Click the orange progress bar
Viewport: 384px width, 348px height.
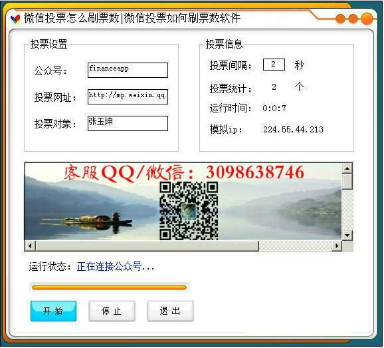(109, 287)
